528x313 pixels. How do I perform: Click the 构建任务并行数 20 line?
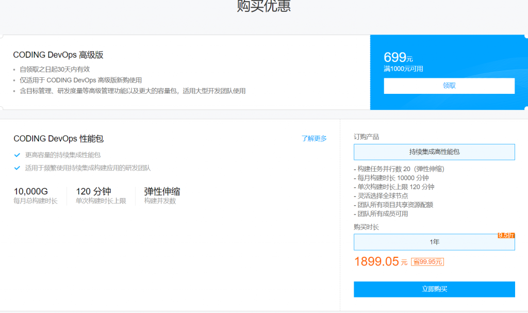[x=399, y=169]
